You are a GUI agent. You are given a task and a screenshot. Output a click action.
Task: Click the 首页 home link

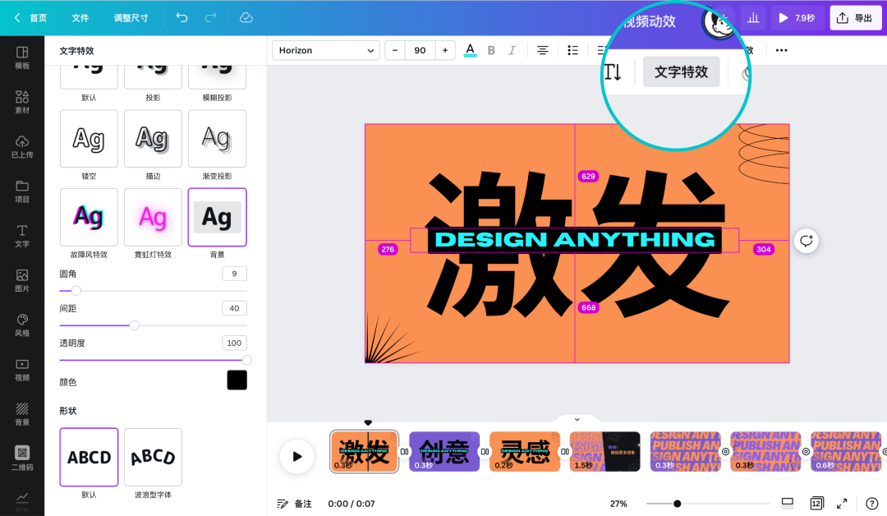39,18
